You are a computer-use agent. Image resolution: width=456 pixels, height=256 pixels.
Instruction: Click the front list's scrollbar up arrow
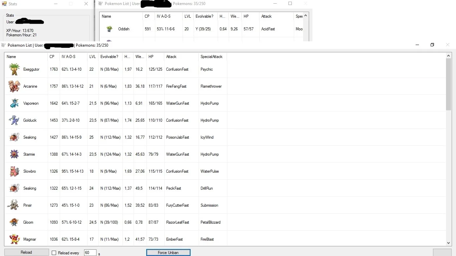coord(449,56)
